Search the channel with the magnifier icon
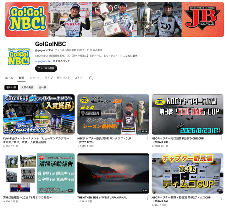Viewport: 227px width, 208px height. (x=91, y=78)
